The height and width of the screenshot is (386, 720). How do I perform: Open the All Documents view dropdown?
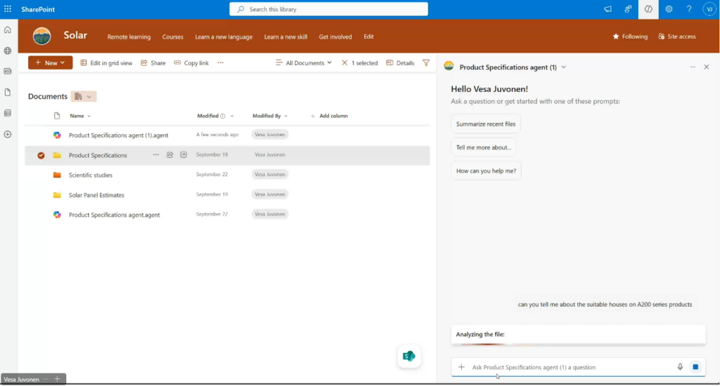click(x=304, y=63)
